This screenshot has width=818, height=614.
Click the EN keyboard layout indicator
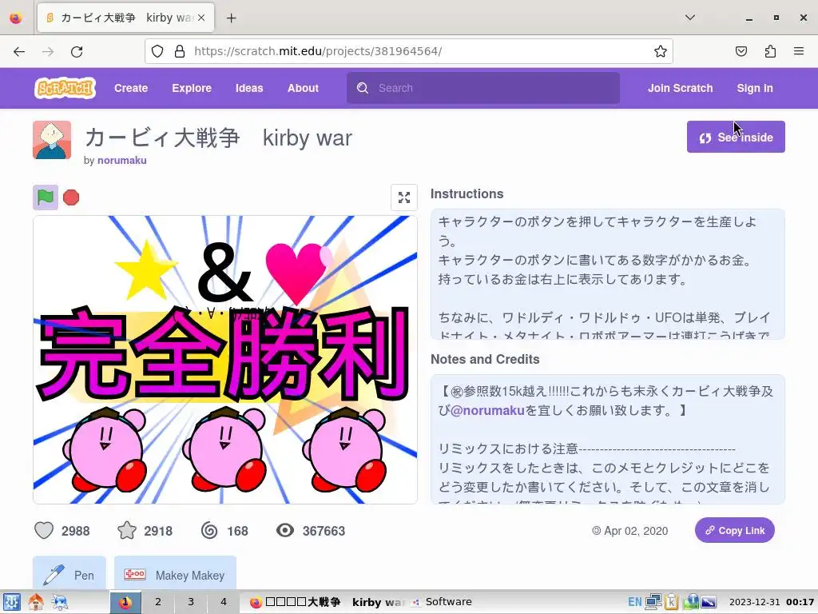point(634,601)
